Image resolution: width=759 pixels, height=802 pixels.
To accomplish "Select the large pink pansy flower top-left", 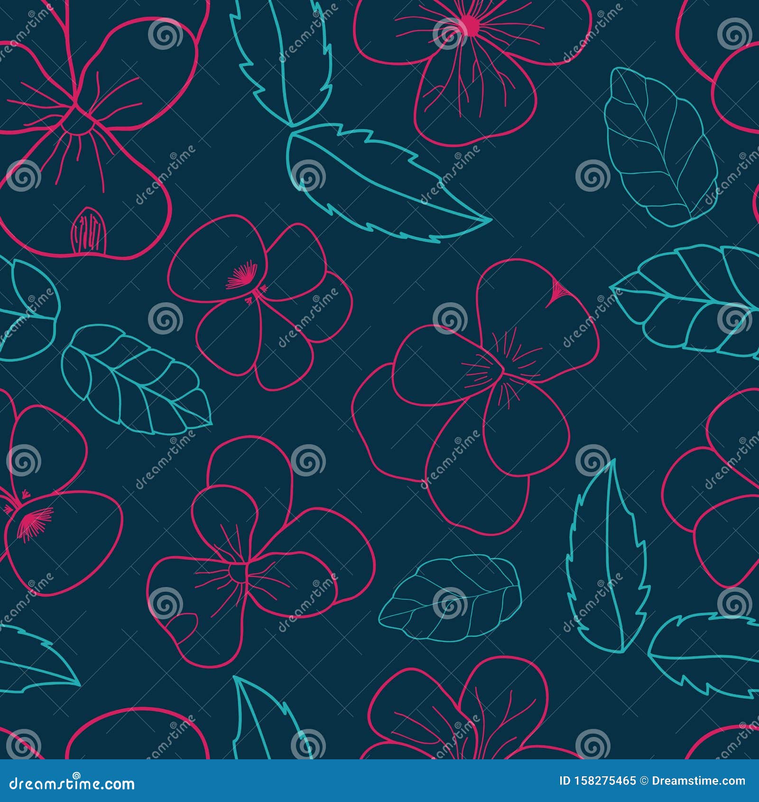I will (85, 119).
